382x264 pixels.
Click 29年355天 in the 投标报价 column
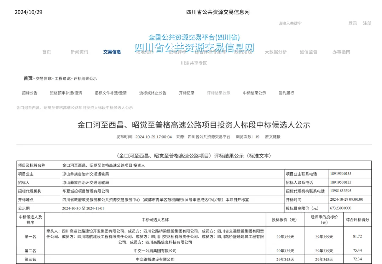(285, 237)
